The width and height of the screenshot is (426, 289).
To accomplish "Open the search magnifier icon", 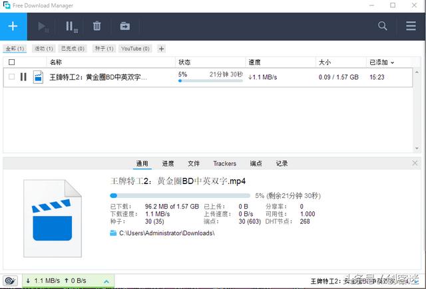I will [382, 26].
